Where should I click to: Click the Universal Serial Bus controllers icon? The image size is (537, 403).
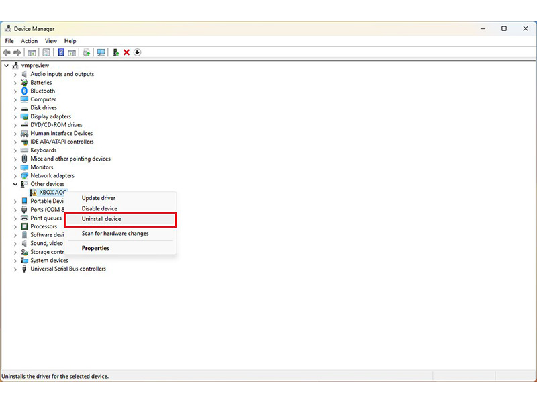coord(24,269)
